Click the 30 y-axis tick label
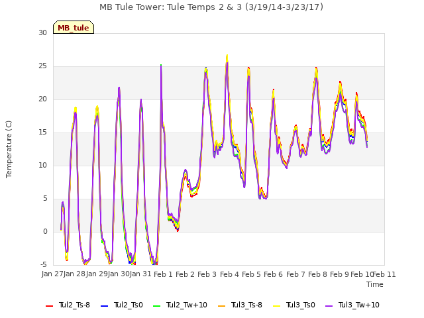 pos(42,32)
